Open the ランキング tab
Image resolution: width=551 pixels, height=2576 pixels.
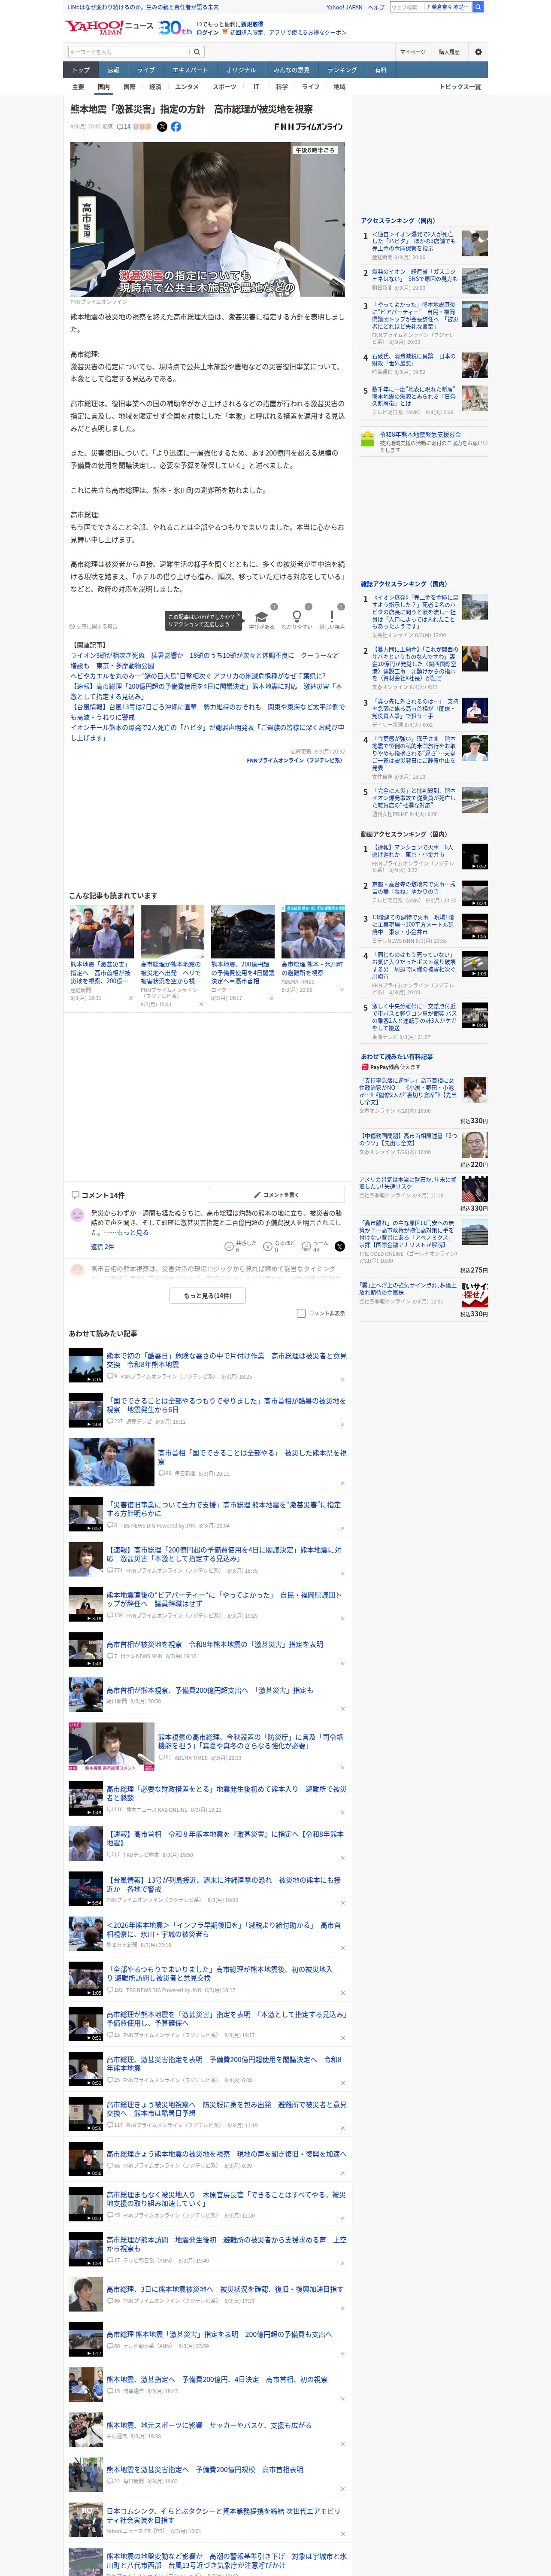[342, 70]
